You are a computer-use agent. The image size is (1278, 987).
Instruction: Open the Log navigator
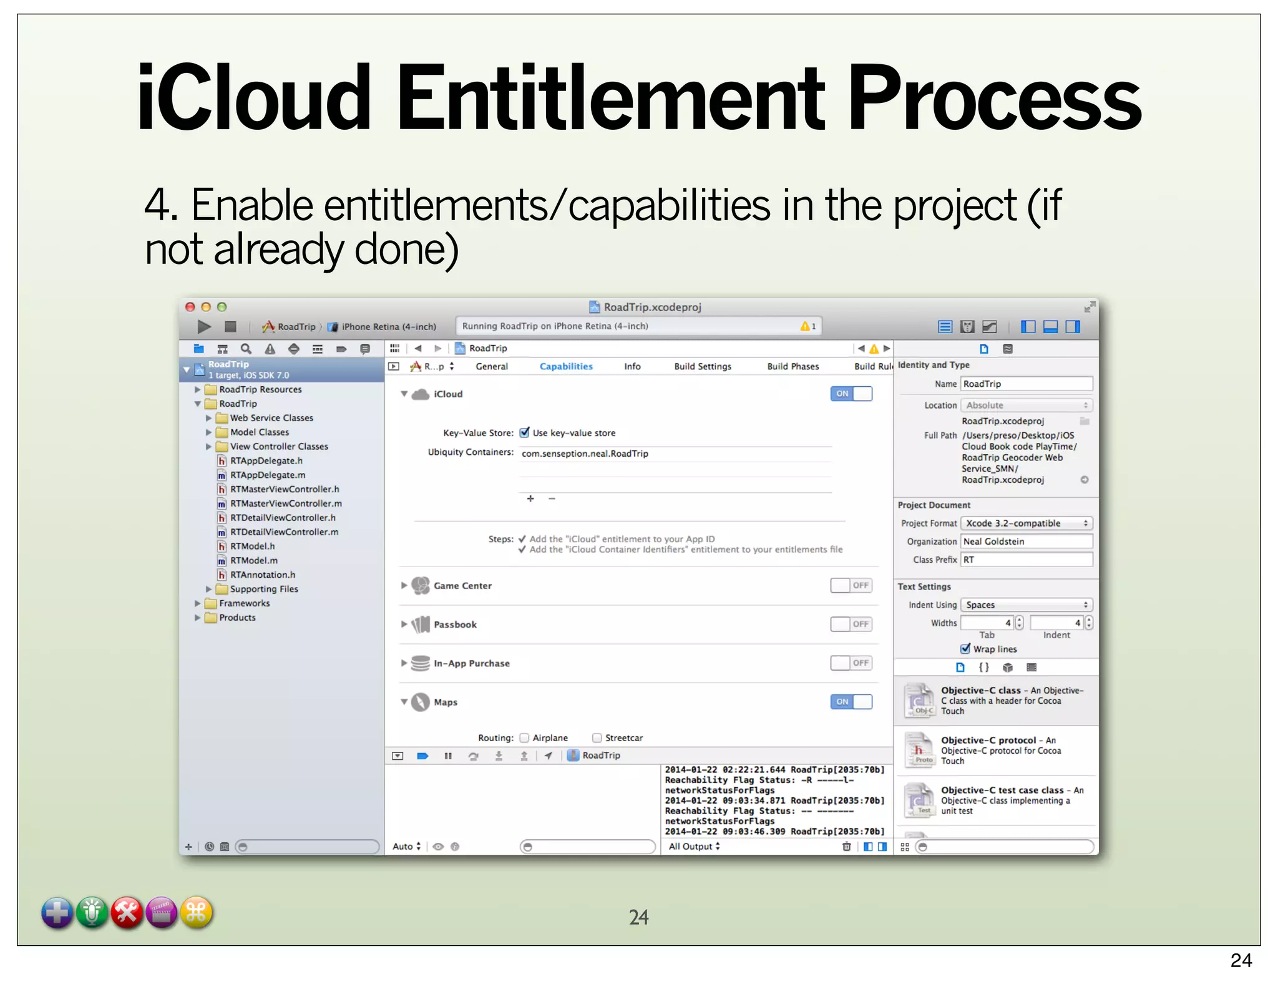pos(365,349)
